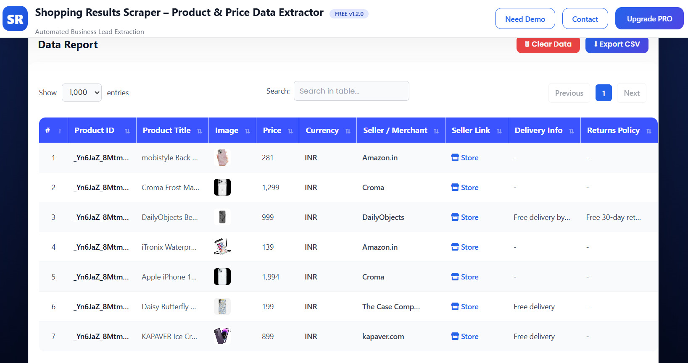Image resolution: width=688 pixels, height=363 pixels.
Task: Click Free delivery by... cell
Action: (542, 217)
